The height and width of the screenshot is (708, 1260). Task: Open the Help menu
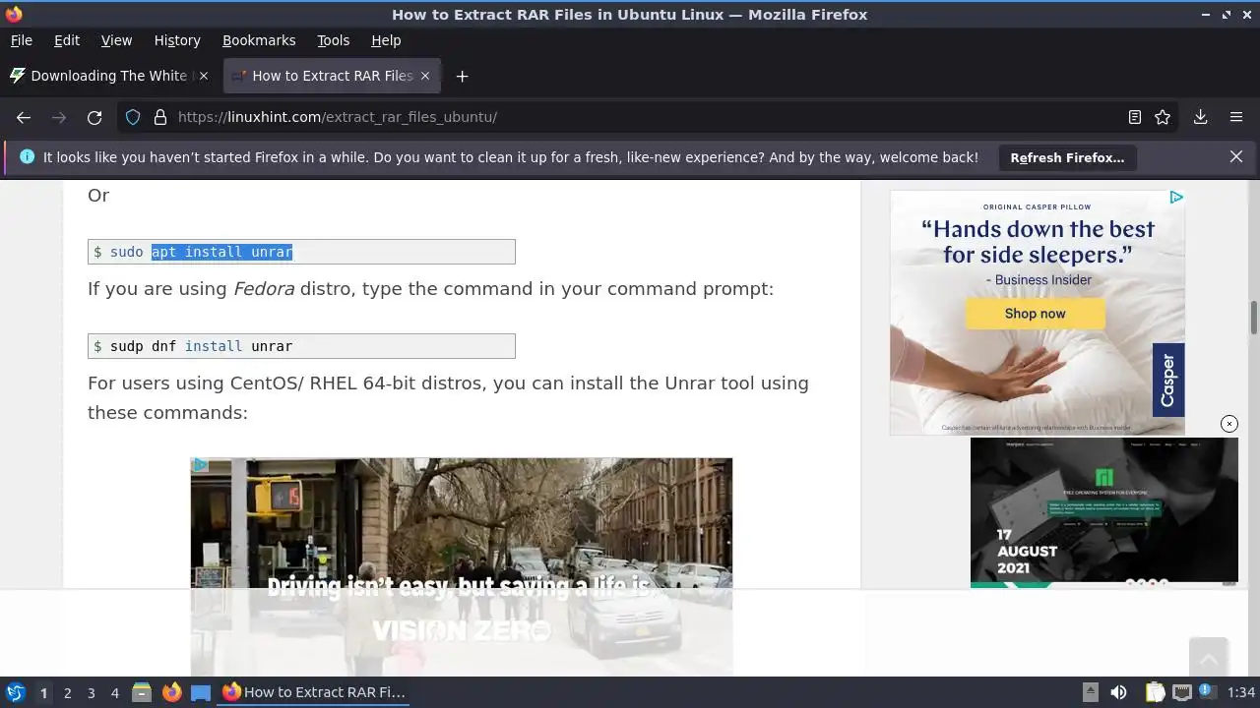click(386, 40)
